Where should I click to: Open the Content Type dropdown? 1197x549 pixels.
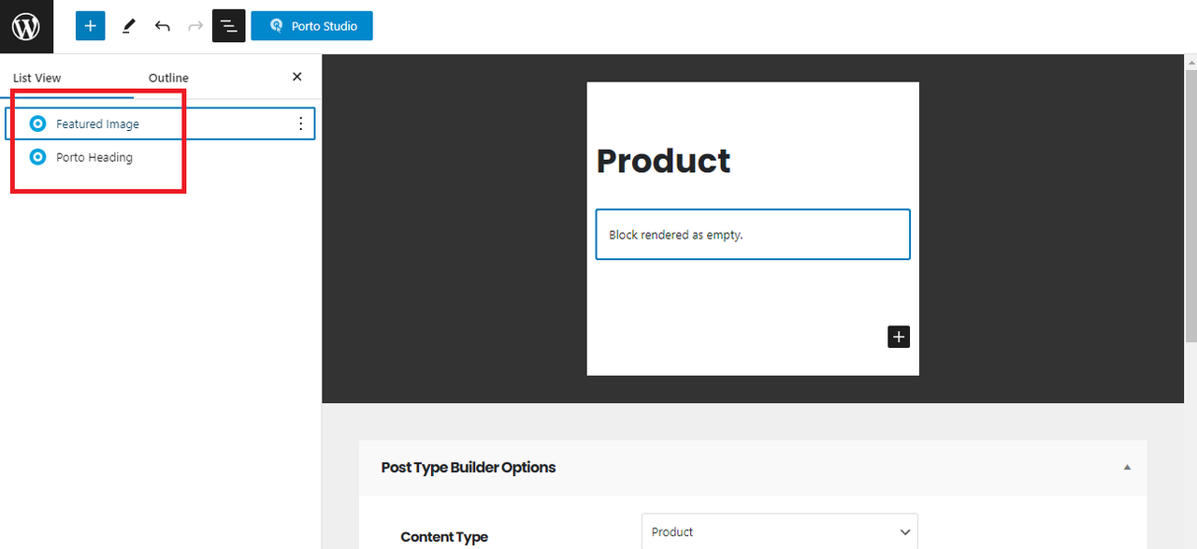tap(780, 531)
